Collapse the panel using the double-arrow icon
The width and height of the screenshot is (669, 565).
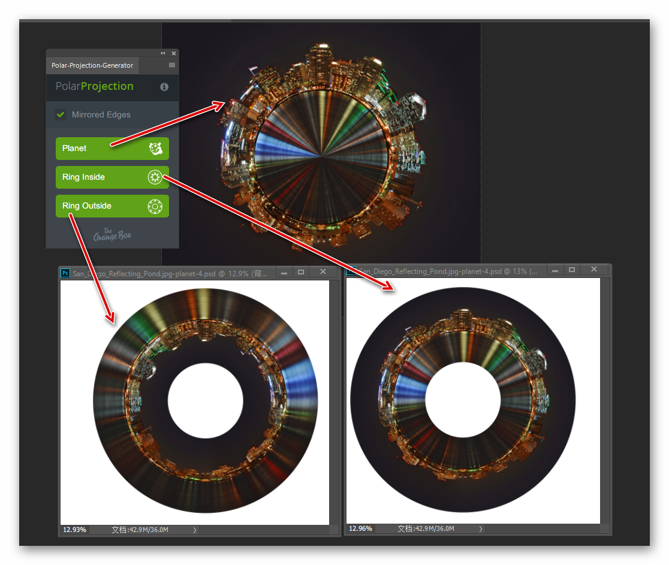[x=162, y=53]
